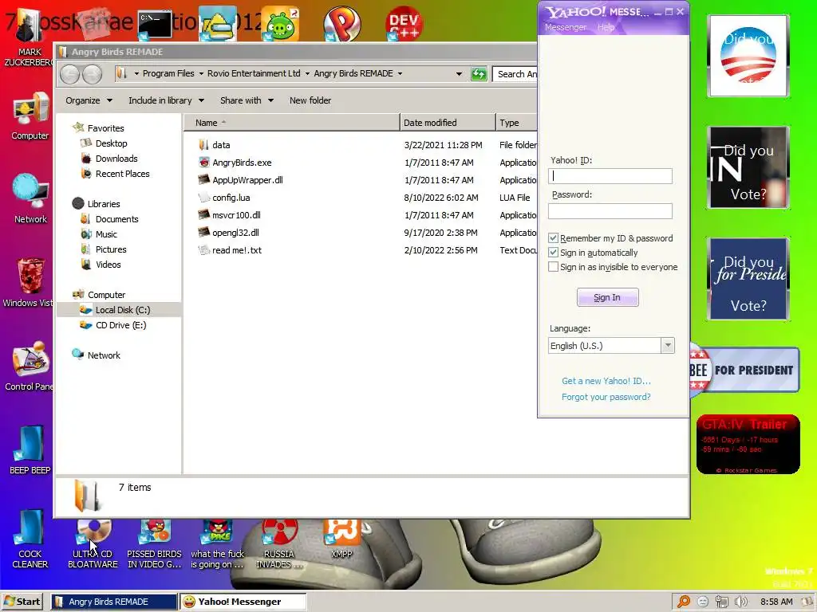Select the read me!.txt file
The height and width of the screenshot is (612, 817).
[x=236, y=250]
